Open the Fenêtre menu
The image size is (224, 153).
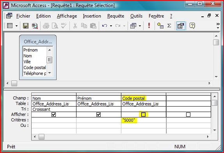[x=156, y=16]
